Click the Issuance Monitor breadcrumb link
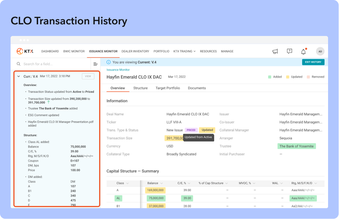This screenshot has width=339, height=219. click(118, 70)
